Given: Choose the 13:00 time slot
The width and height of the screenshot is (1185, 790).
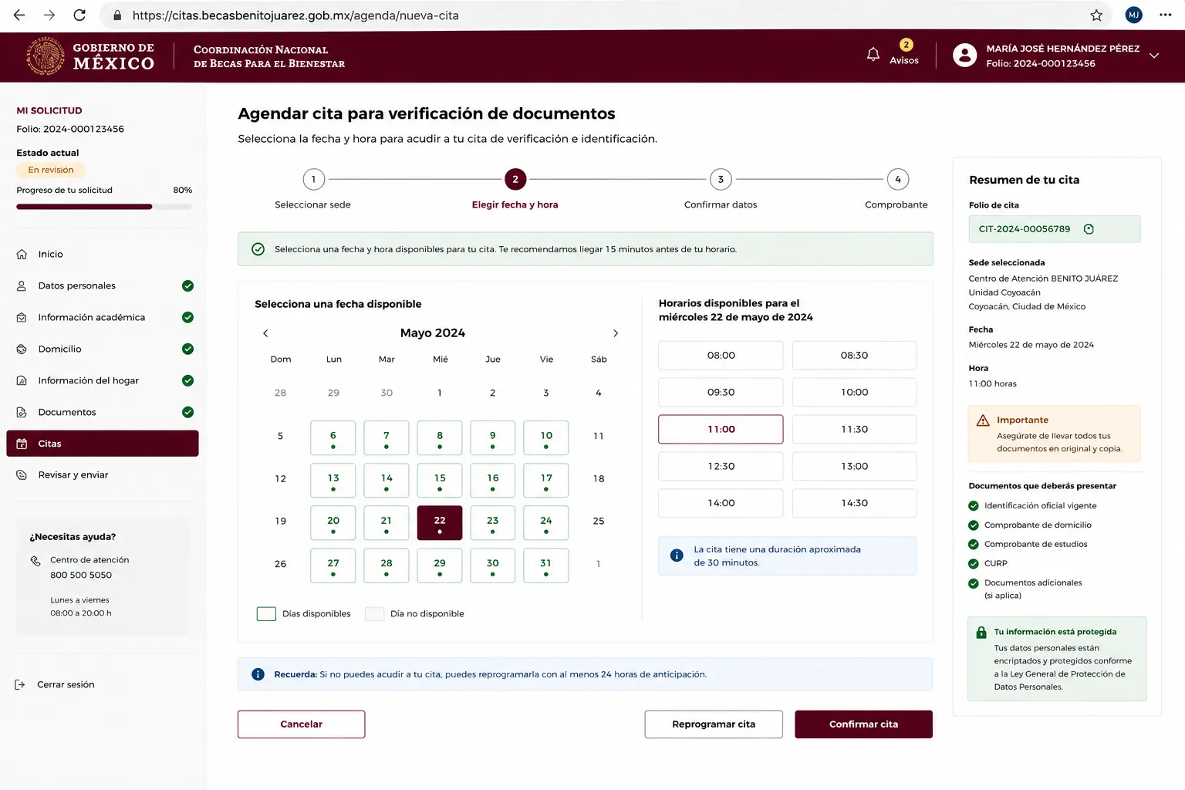Looking at the screenshot, I should pyautogui.click(x=854, y=466).
